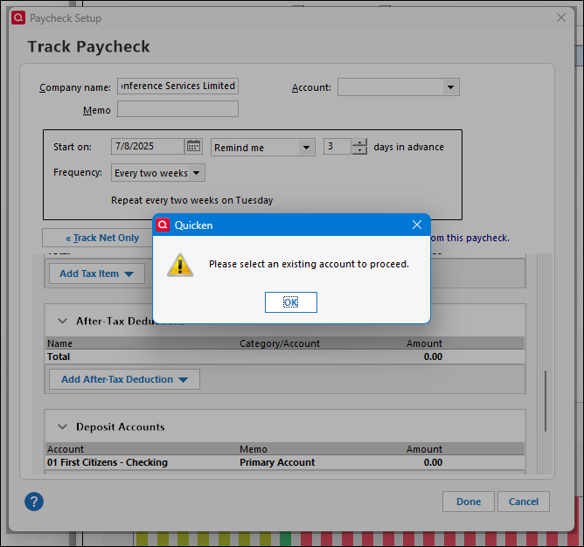Image resolution: width=584 pixels, height=547 pixels.
Task: Click After-Tax Deductions Total amount 0.00
Action: (x=433, y=357)
